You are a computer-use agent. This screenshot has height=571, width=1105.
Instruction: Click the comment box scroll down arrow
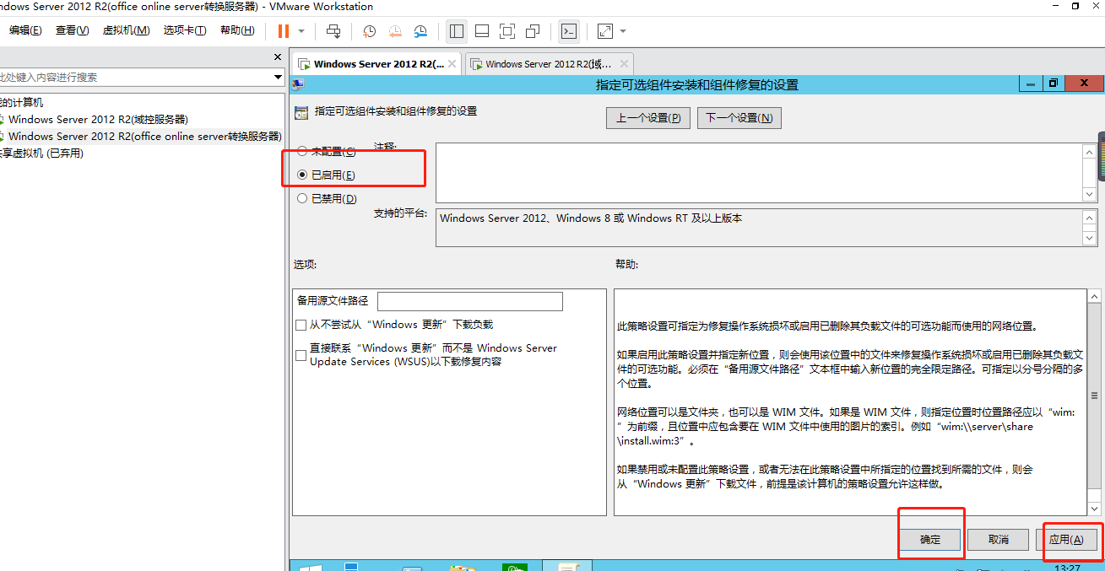tap(1090, 195)
